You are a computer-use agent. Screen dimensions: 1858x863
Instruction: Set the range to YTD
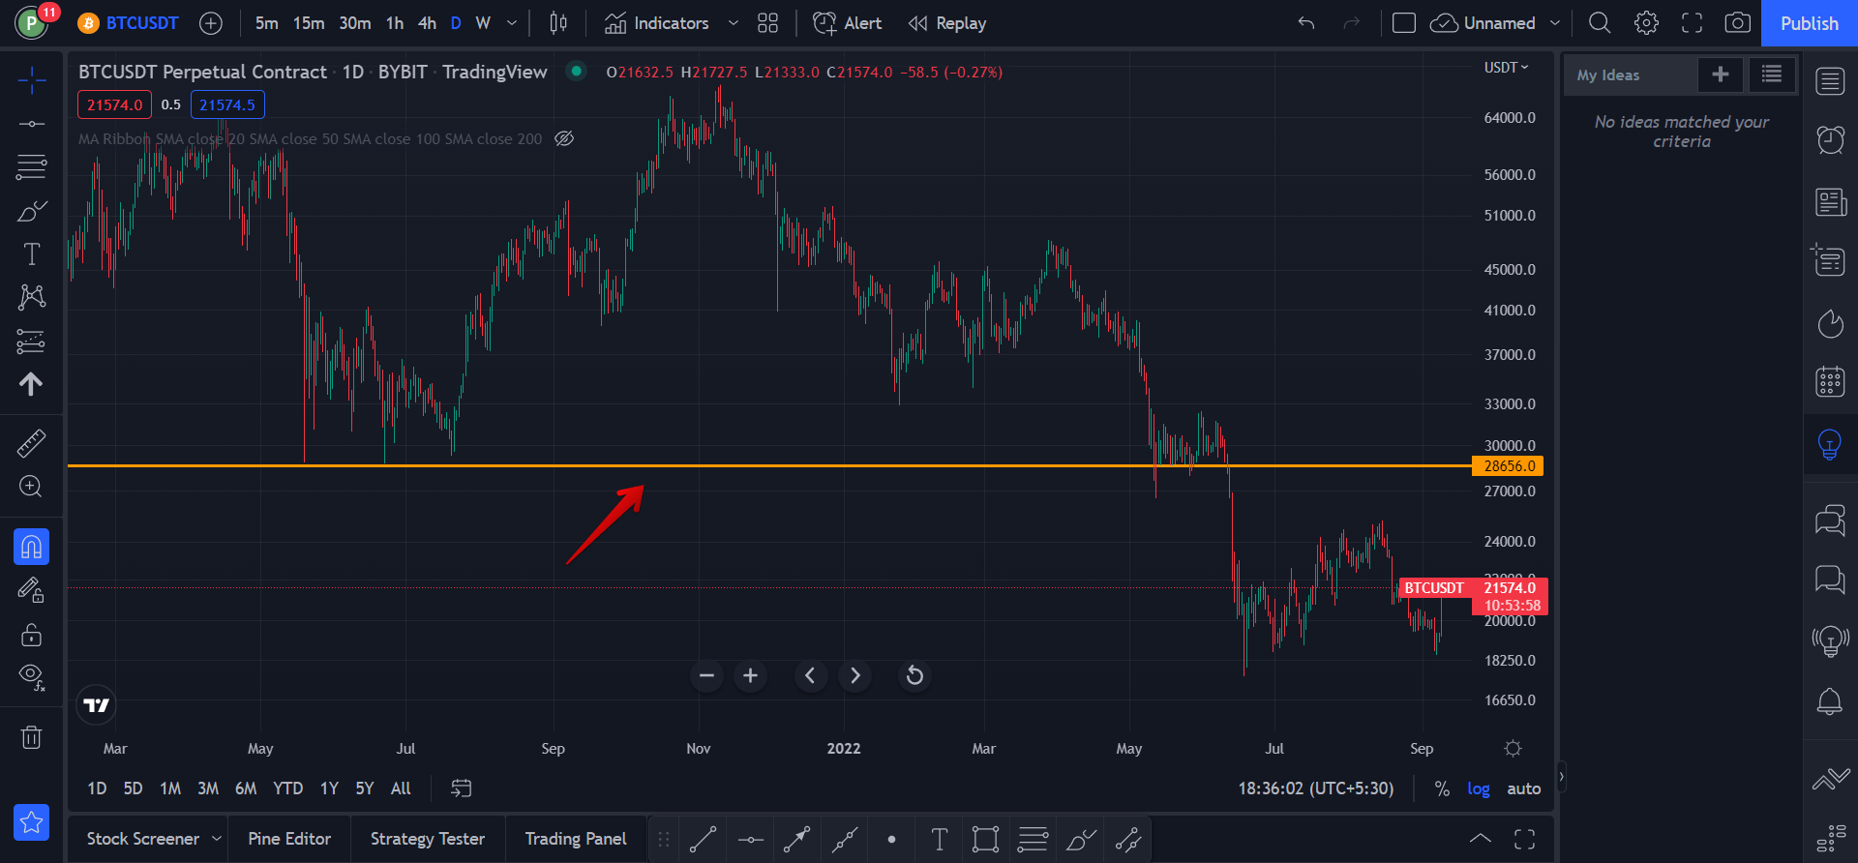click(287, 789)
